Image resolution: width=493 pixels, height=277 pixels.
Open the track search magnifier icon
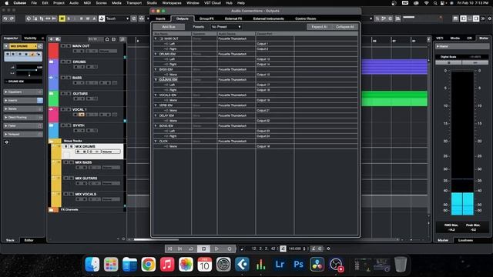(x=122, y=39)
